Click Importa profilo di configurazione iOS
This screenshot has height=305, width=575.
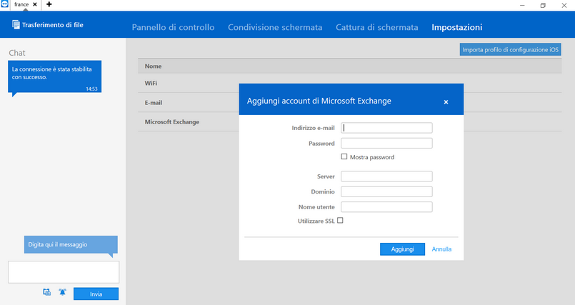point(510,49)
